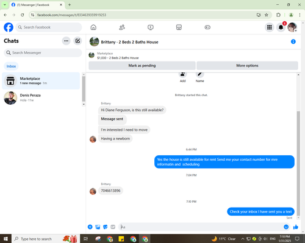The width and height of the screenshot is (305, 243).
Task: Show hidden system tray icons
Action: pos(243,239)
